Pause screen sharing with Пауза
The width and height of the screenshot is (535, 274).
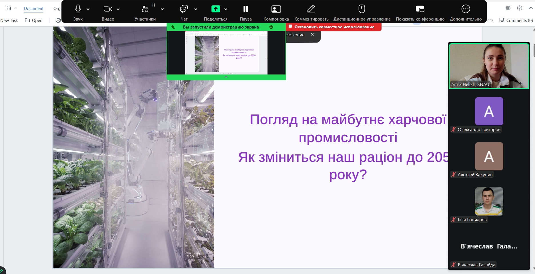tap(245, 9)
